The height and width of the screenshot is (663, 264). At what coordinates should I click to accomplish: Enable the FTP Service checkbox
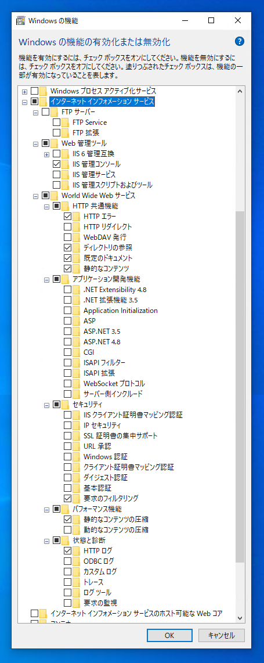57,122
